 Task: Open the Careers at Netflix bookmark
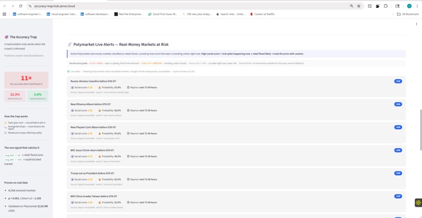262,14
